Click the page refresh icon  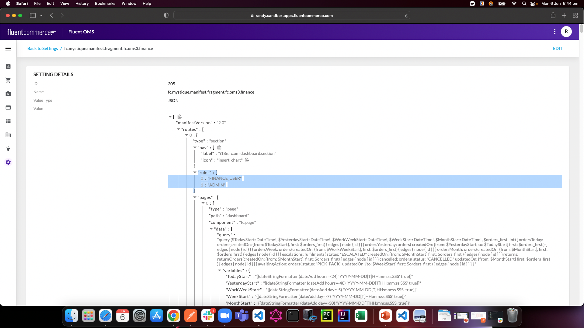pos(407,15)
